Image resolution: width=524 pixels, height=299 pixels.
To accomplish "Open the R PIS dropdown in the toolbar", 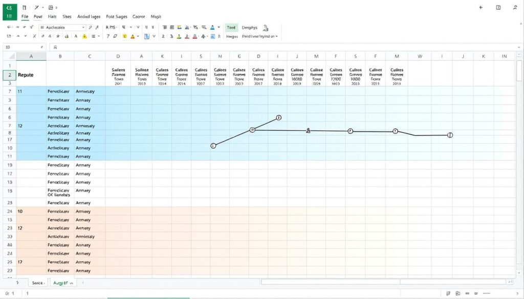I will [111, 28].
